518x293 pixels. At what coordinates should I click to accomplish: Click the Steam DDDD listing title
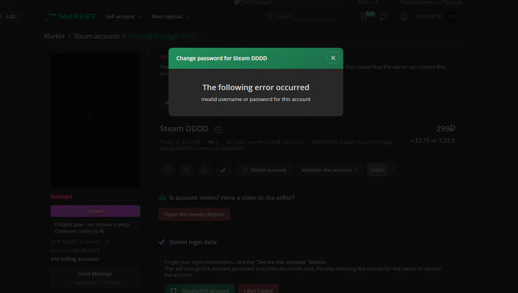click(x=184, y=129)
